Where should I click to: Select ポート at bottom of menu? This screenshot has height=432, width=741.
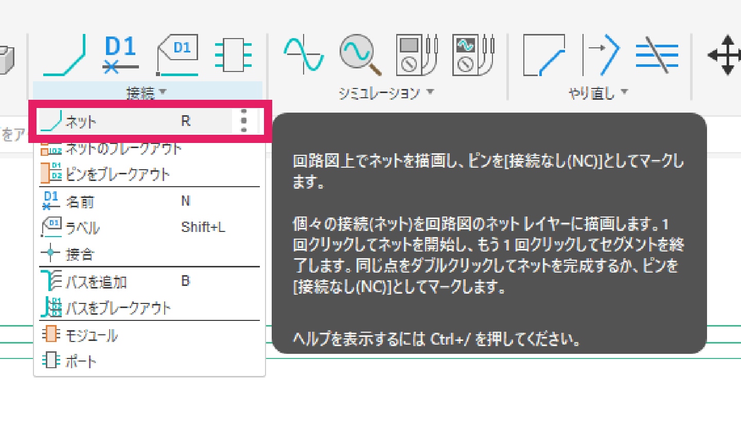coord(81,362)
